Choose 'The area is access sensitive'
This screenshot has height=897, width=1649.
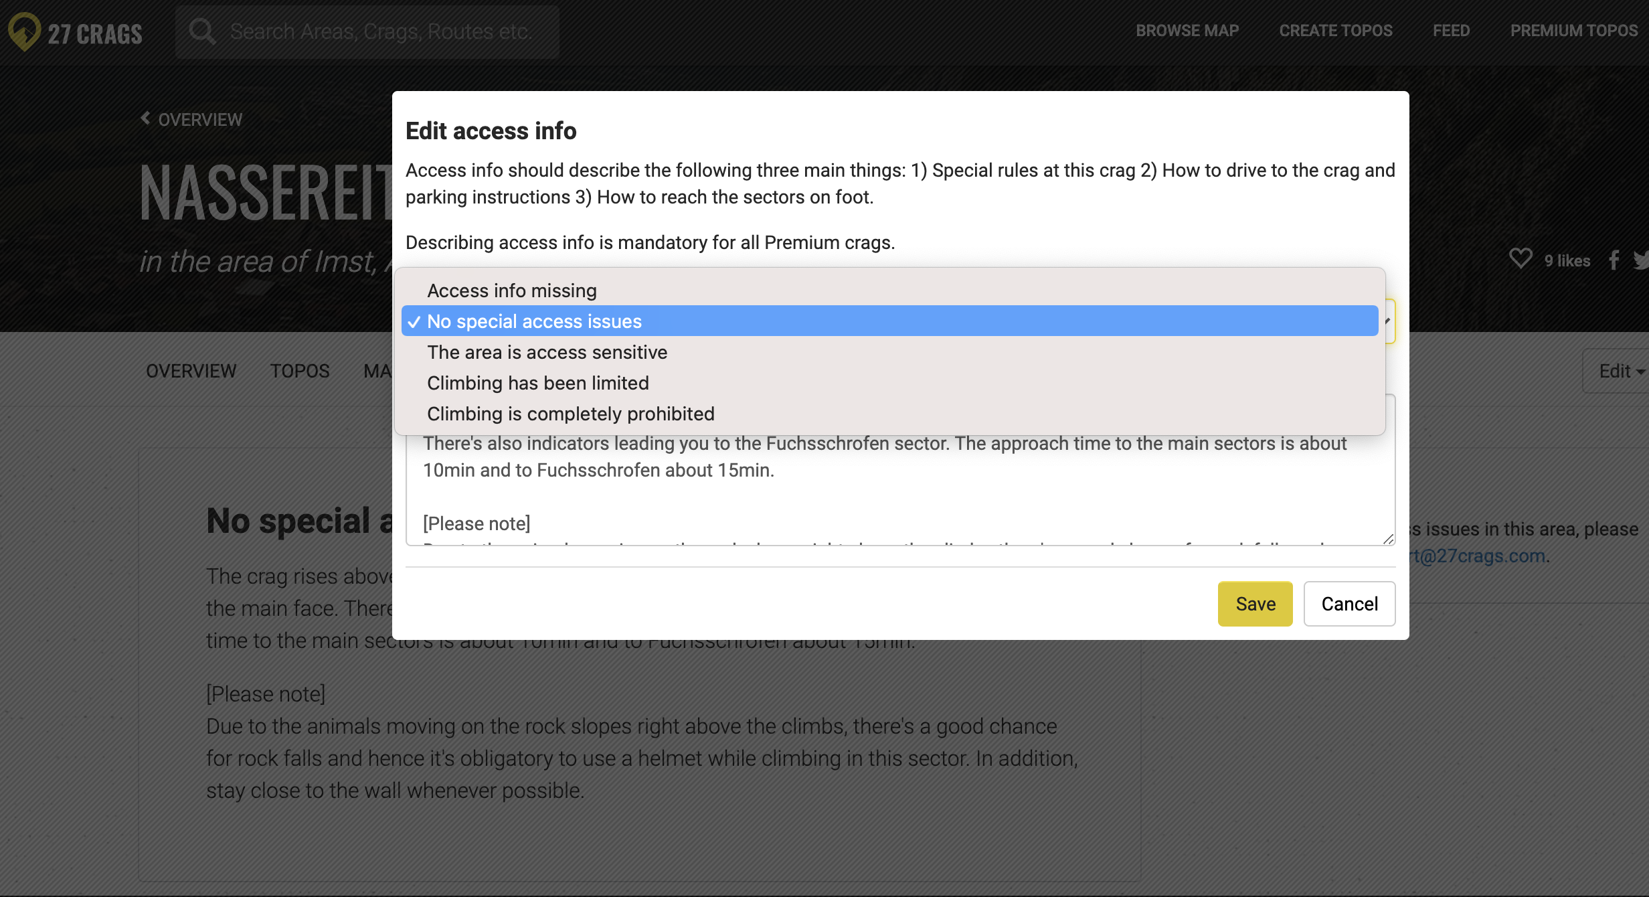890,352
